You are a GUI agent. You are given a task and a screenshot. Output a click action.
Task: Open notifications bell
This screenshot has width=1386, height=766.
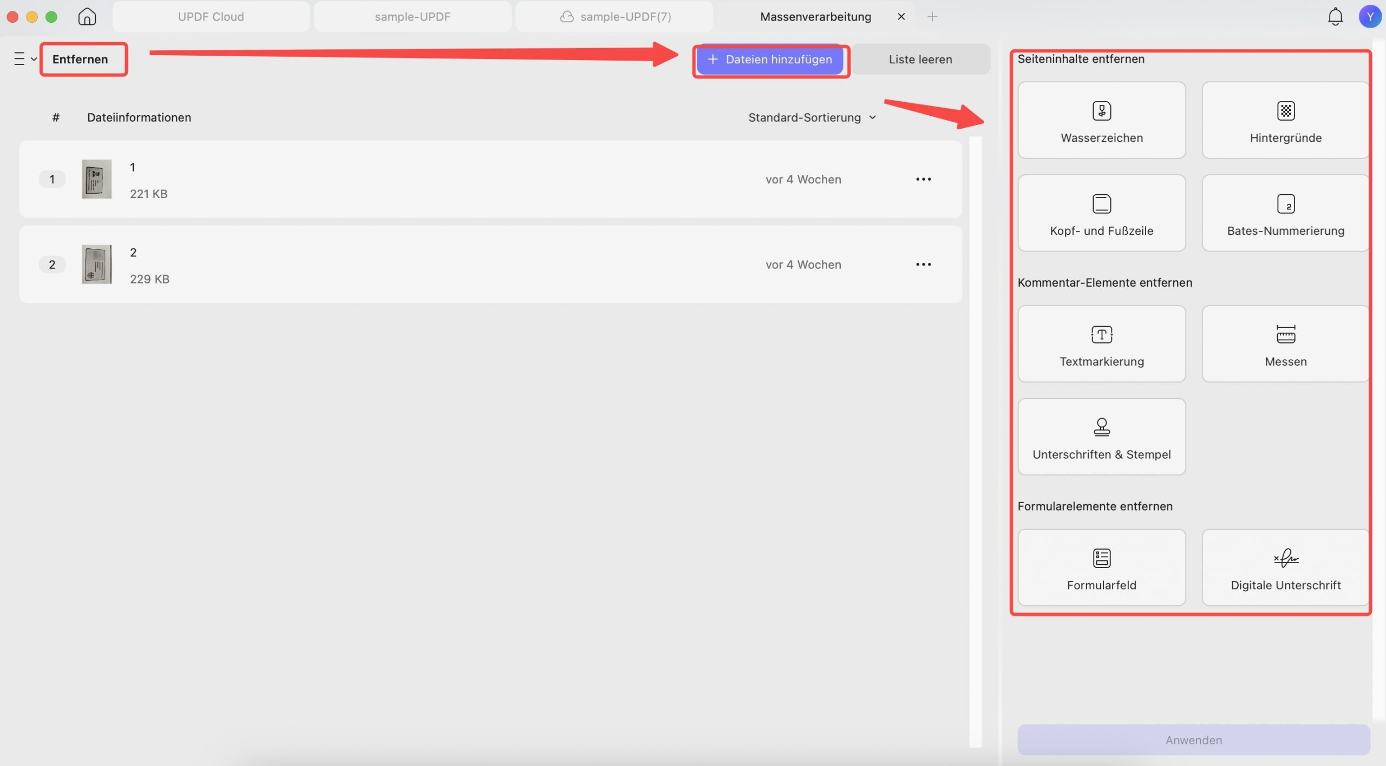(x=1335, y=17)
